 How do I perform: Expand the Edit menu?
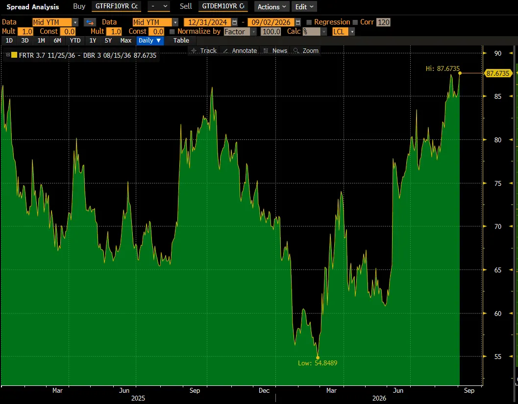(x=304, y=6)
